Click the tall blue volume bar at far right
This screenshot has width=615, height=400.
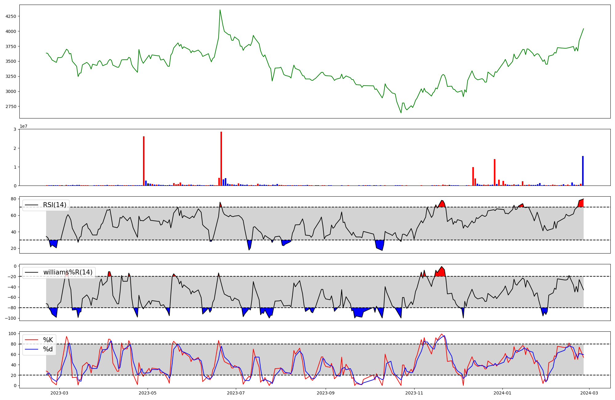583,171
